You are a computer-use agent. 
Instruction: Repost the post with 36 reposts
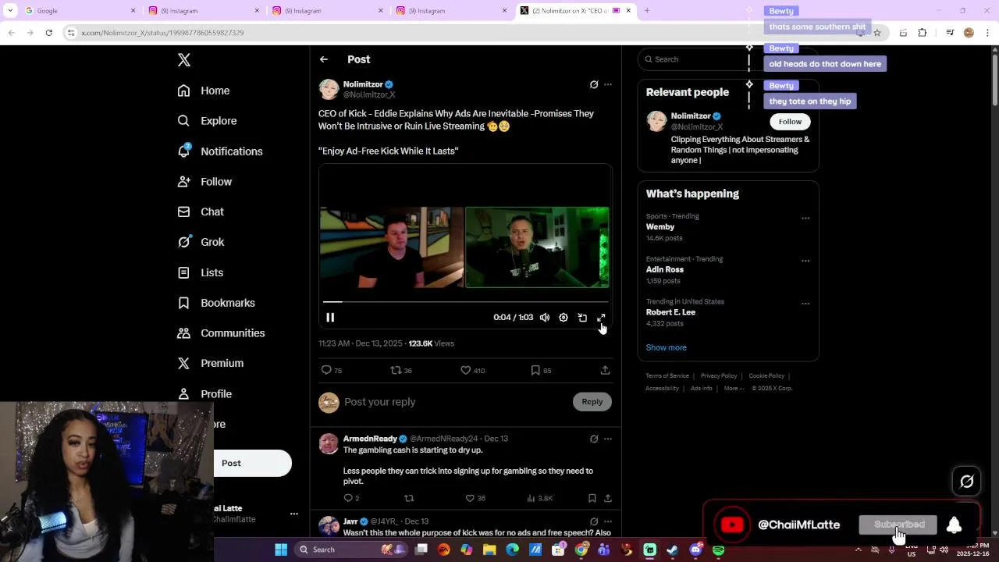pos(401,370)
